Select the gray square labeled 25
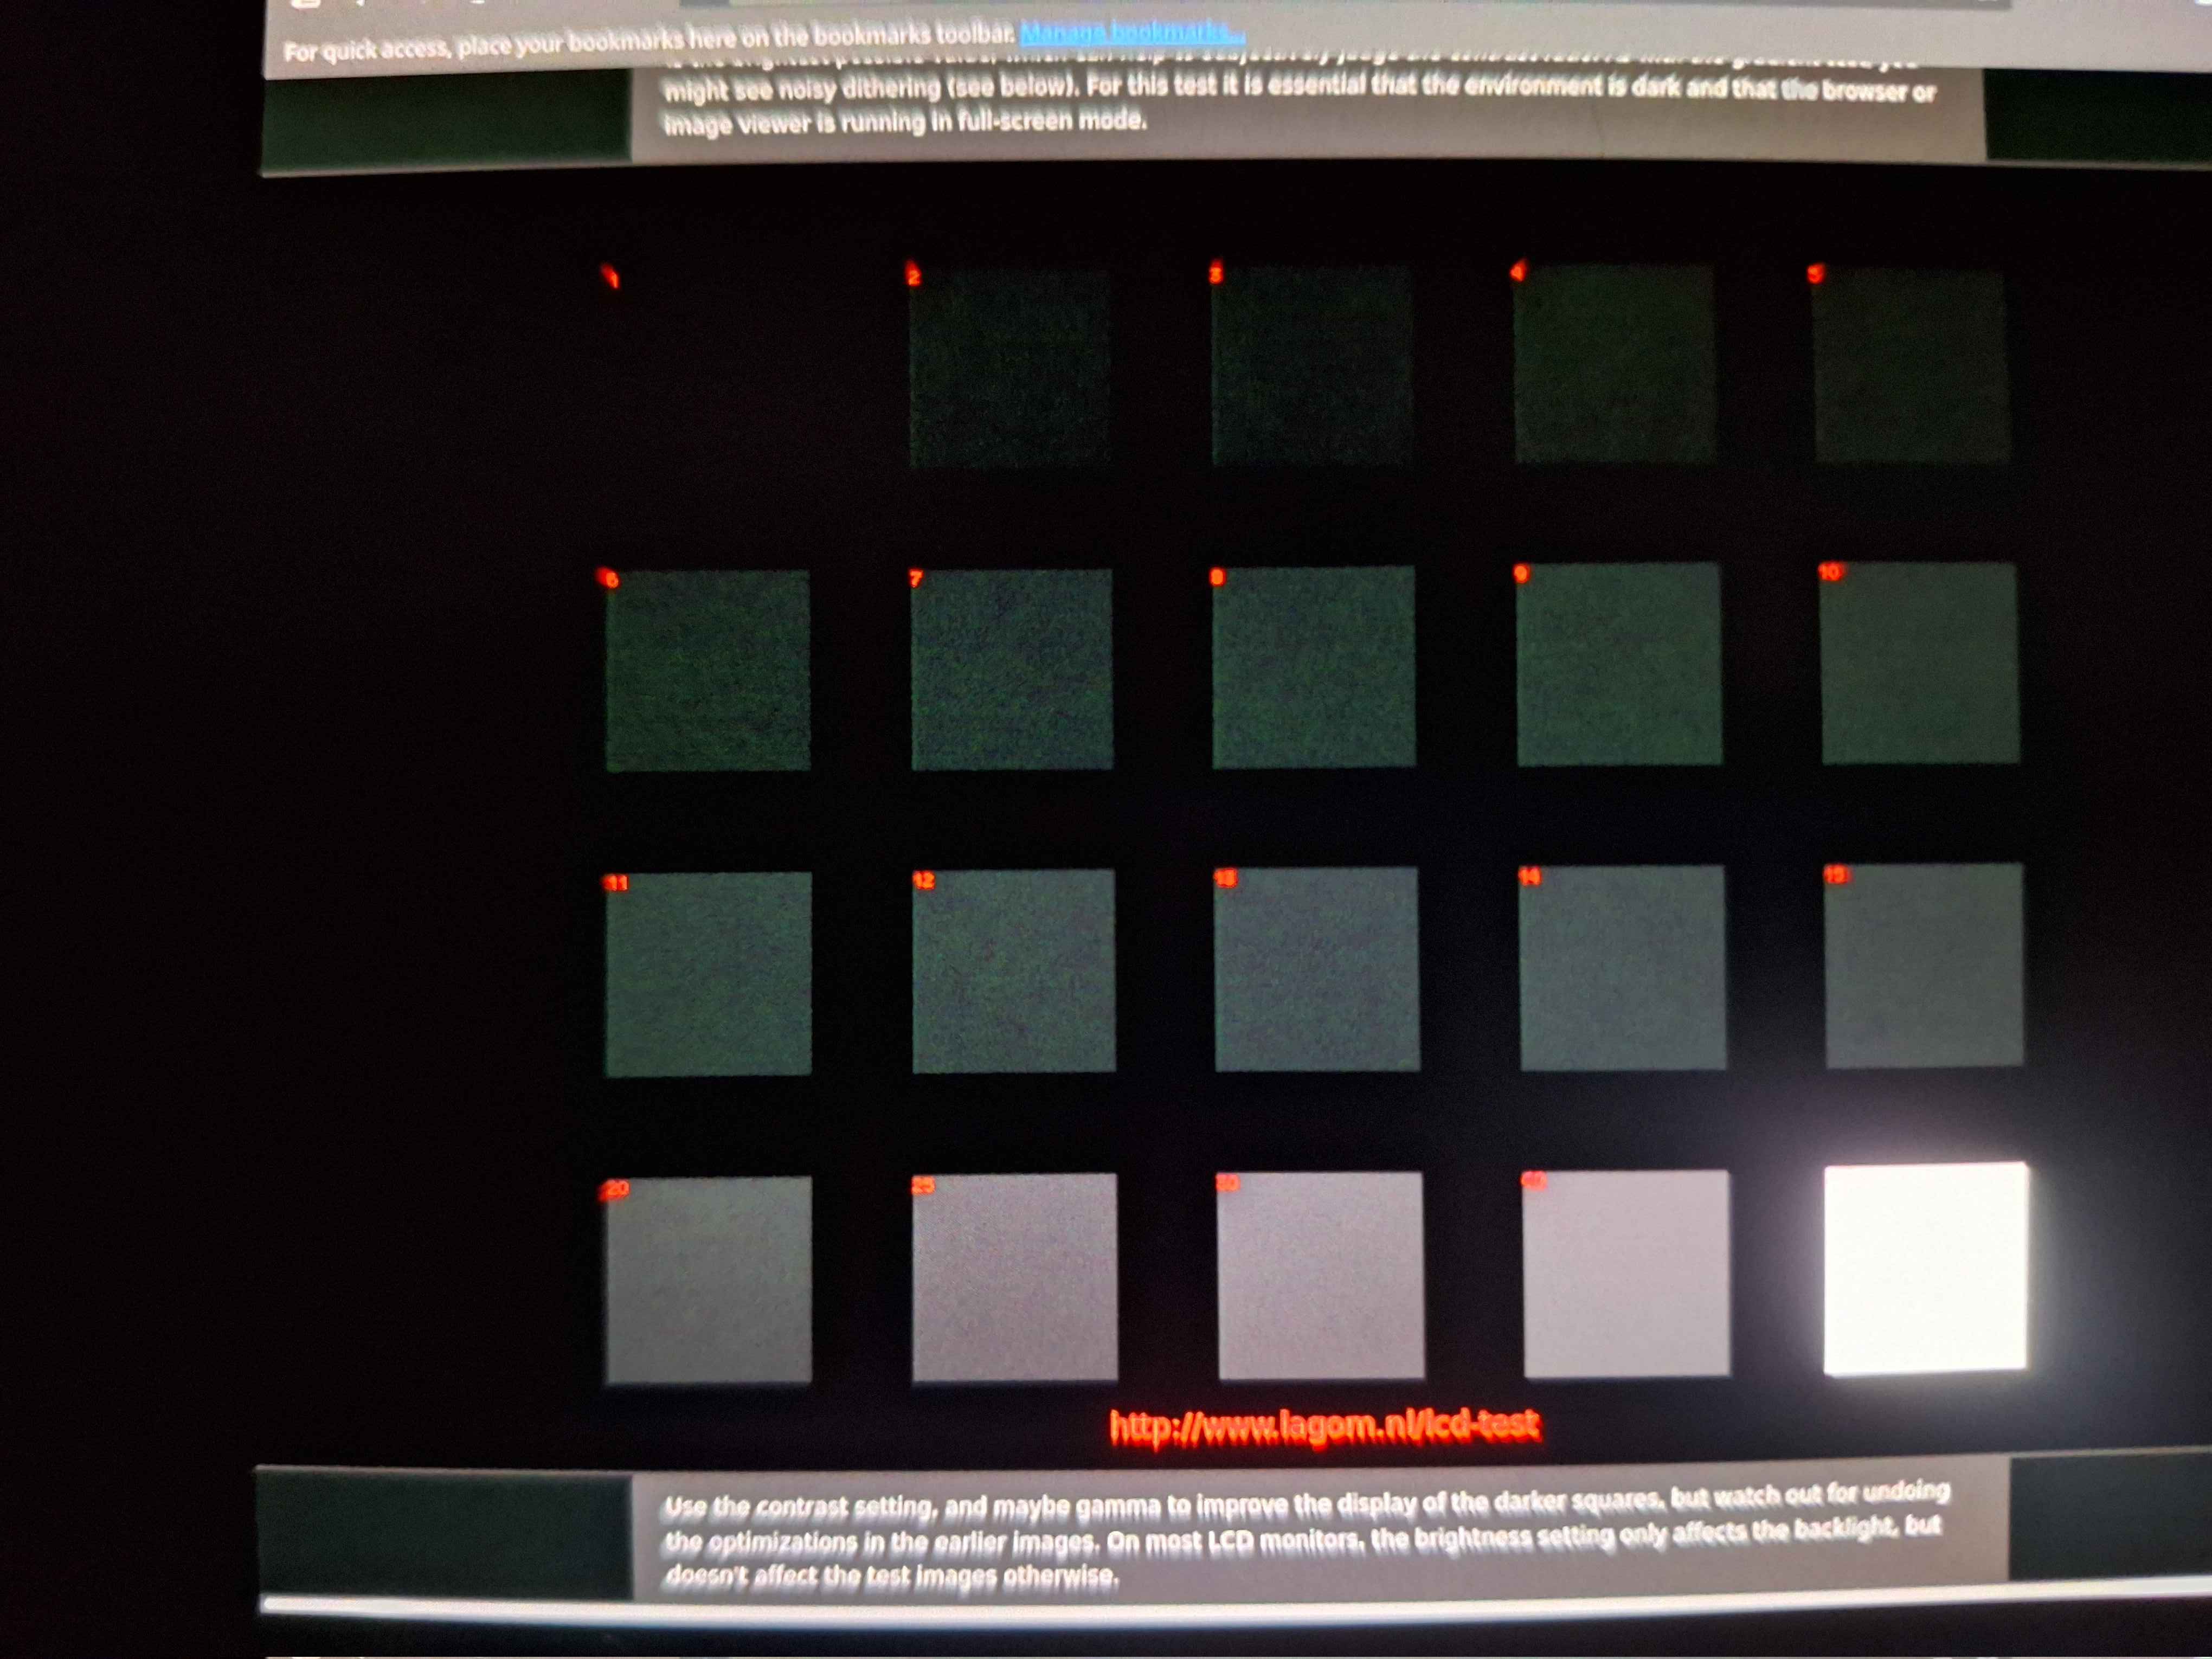 (1015, 1278)
